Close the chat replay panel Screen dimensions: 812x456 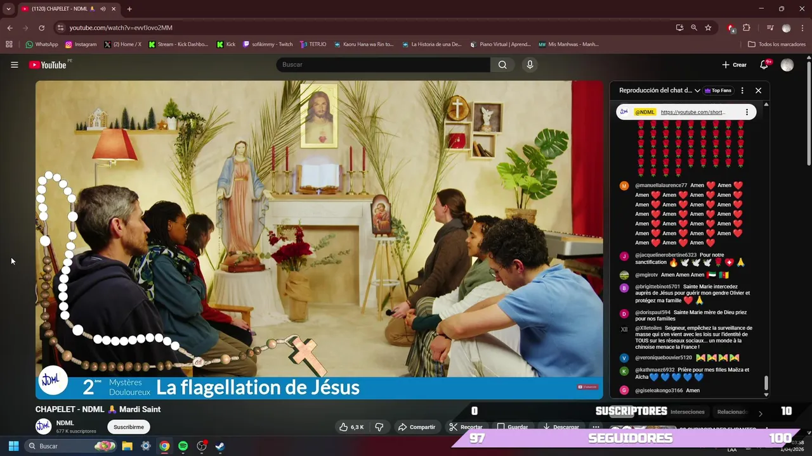tap(758, 91)
